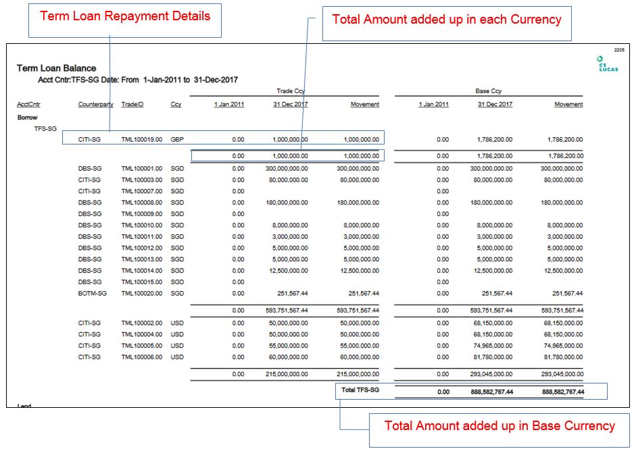634x451 pixels.
Task: Click the Ccy column header
Action: [x=176, y=104]
